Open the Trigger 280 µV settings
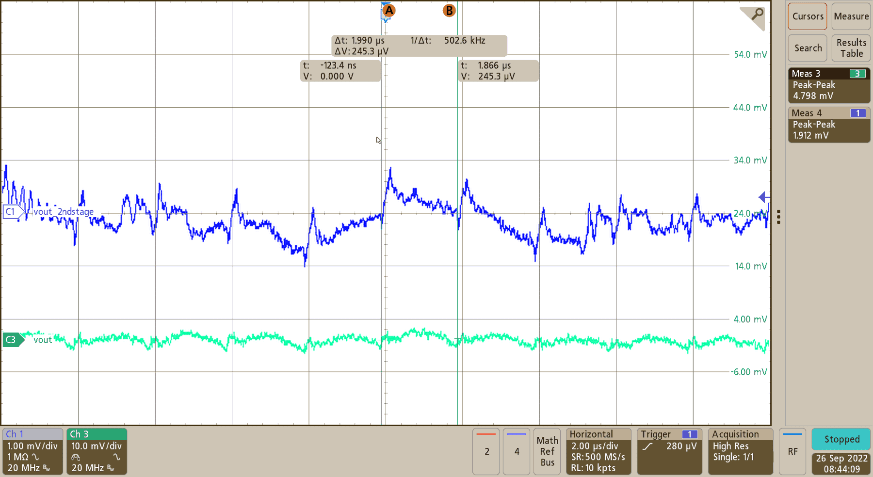 tap(669, 451)
